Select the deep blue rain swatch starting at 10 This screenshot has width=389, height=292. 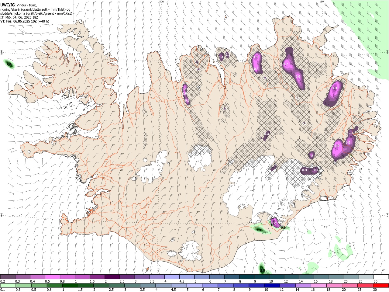(x=272, y=285)
